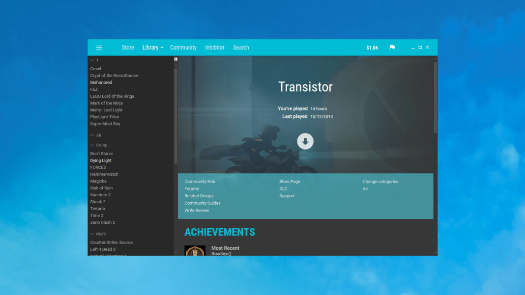Collapse the Co-op category
Screen dimensions: 525x295
(92, 145)
